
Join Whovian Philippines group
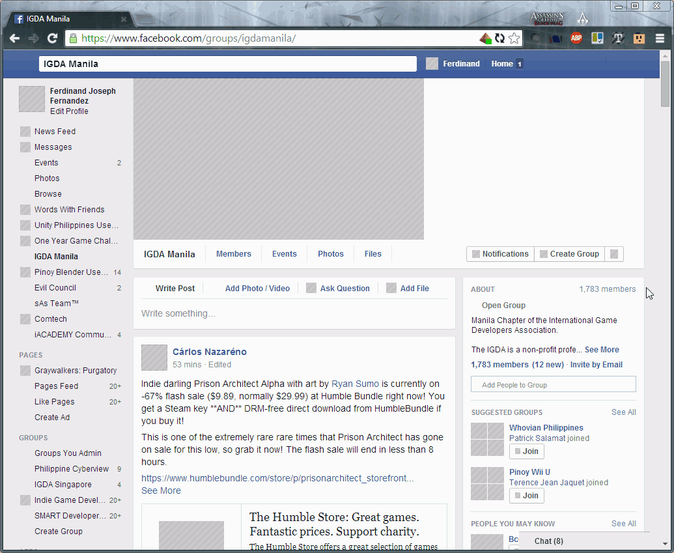pyautogui.click(x=527, y=451)
